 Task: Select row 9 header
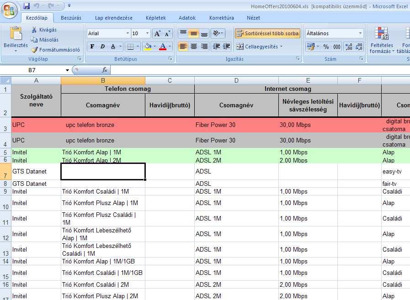pos(5,191)
